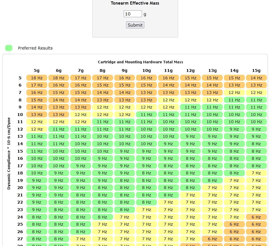Image resolution: width=270 pixels, height=246 pixels.
Task: Select the 18 Hz cell in row 5, 5g column
Action: click(x=37, y=78)
